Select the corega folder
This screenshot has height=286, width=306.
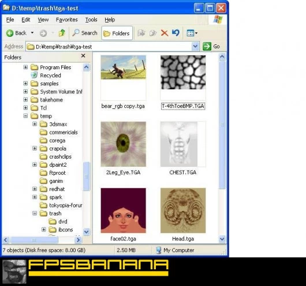point(53,140)
